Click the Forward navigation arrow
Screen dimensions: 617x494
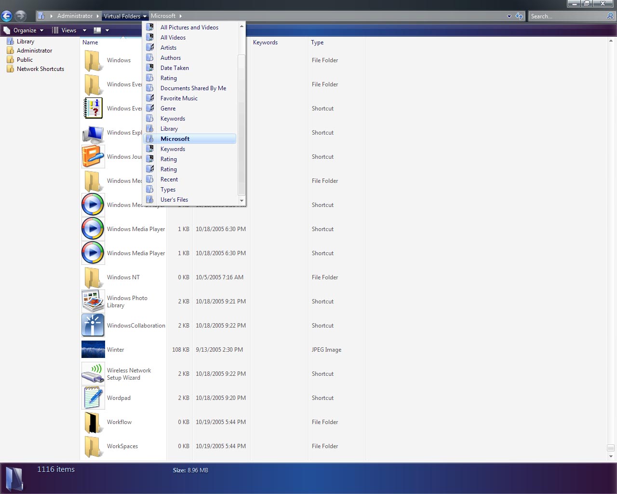[20, 16]
